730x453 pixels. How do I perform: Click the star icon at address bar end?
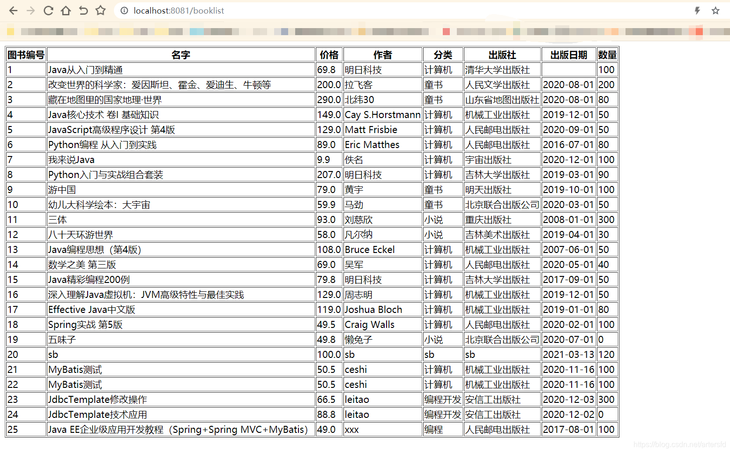pos(715,10)
